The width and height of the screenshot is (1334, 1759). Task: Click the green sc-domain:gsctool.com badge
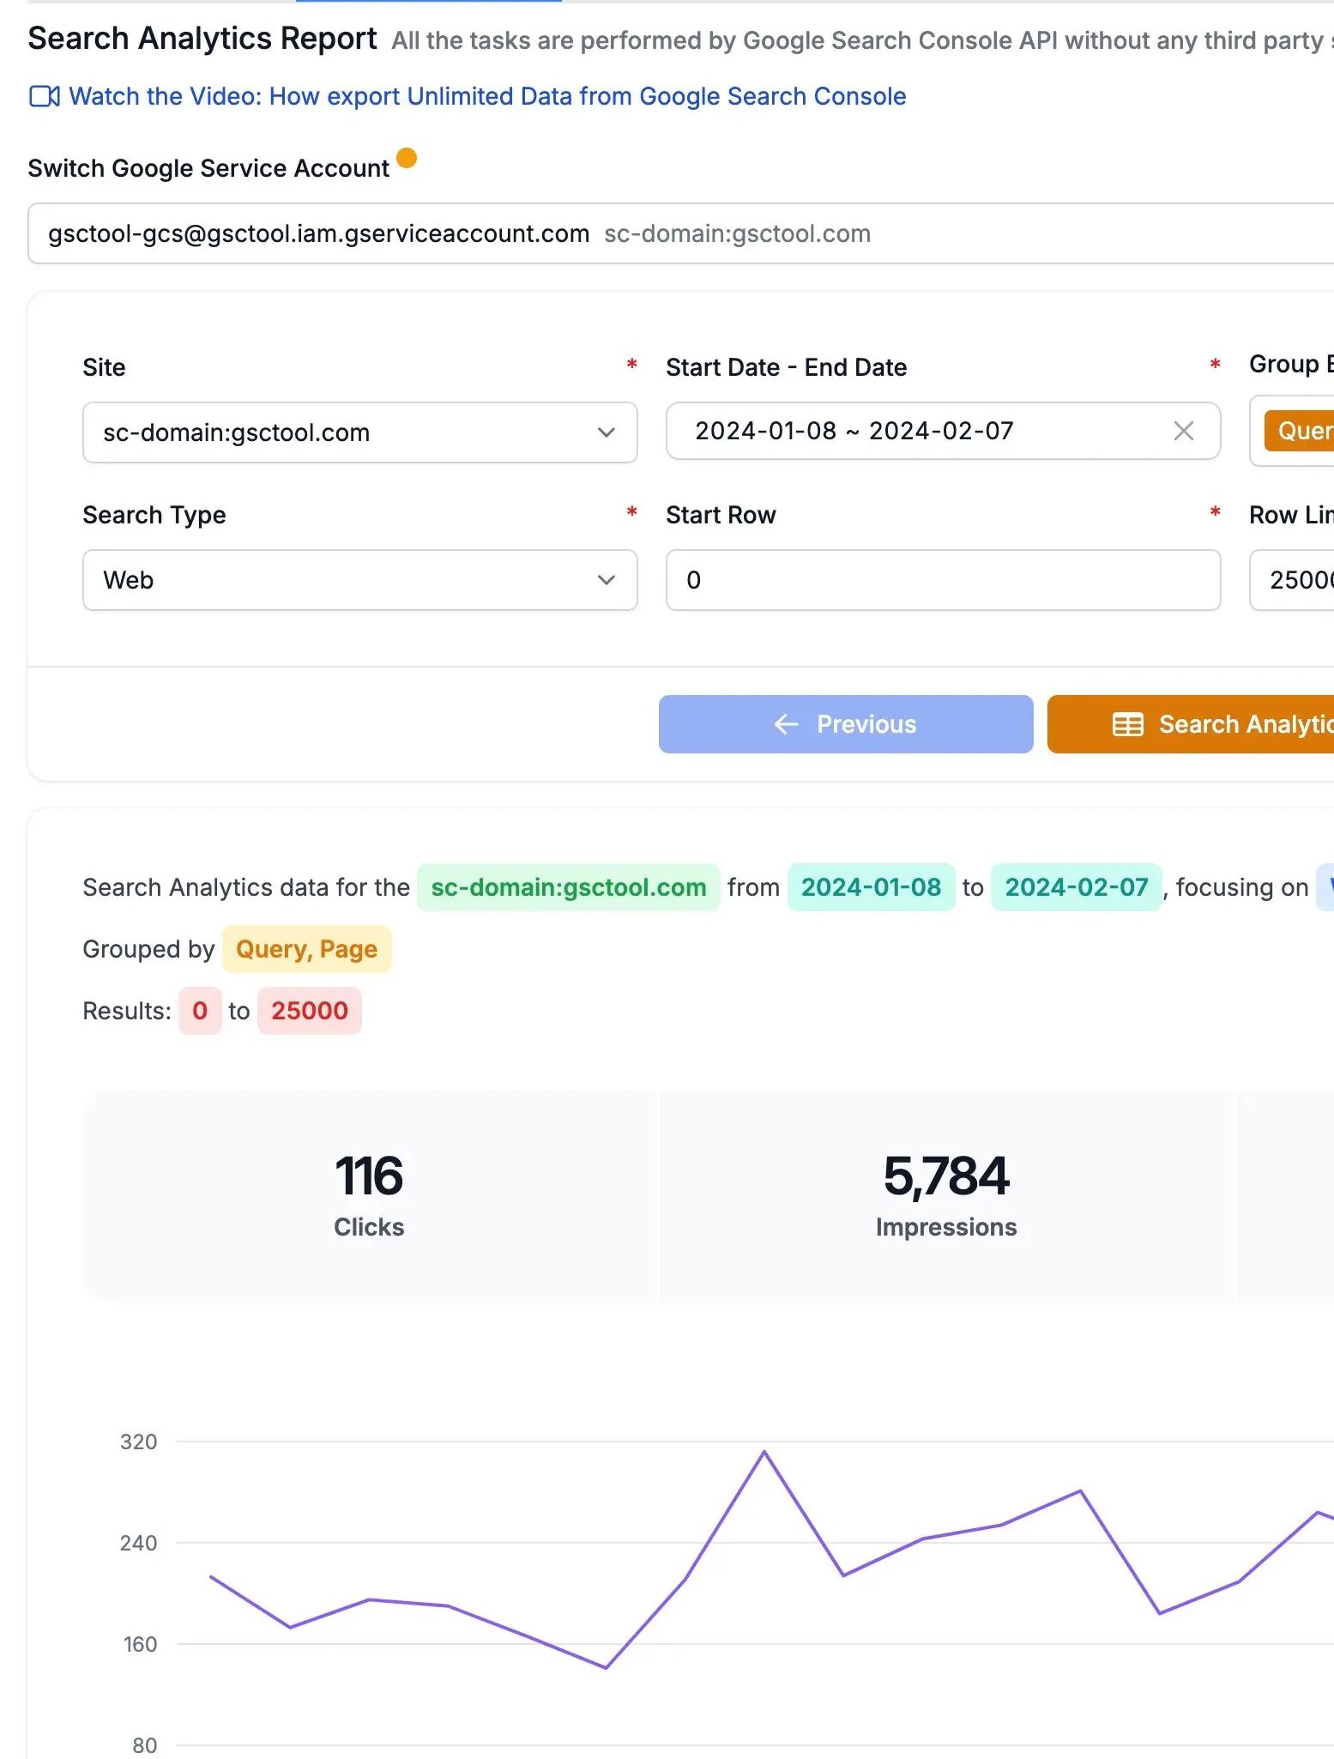pyautogui.click(x=568, y=887)
